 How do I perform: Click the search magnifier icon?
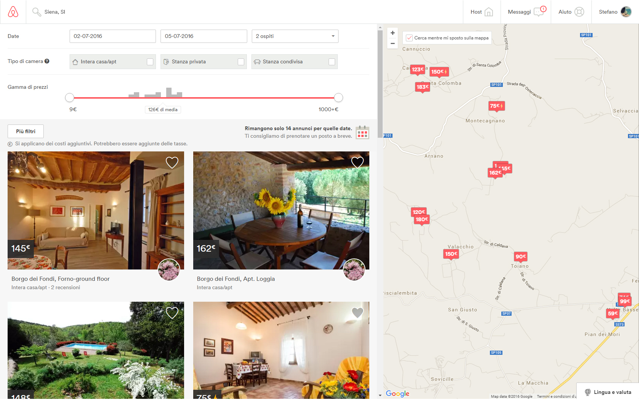pos(37,12)
